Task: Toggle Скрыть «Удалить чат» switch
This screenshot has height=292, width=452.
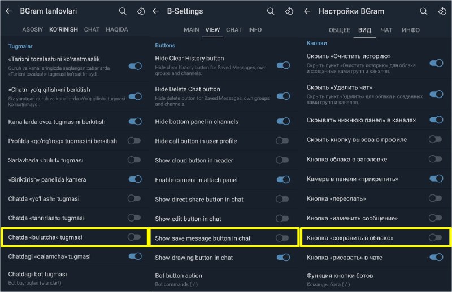Action: click(x=436, y=94)
